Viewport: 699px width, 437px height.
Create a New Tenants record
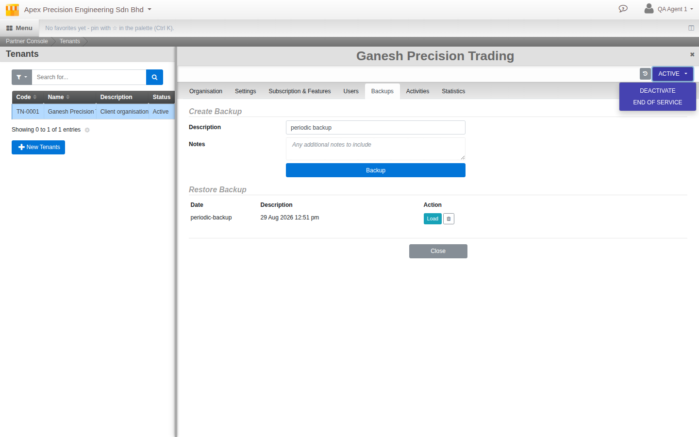38,147
